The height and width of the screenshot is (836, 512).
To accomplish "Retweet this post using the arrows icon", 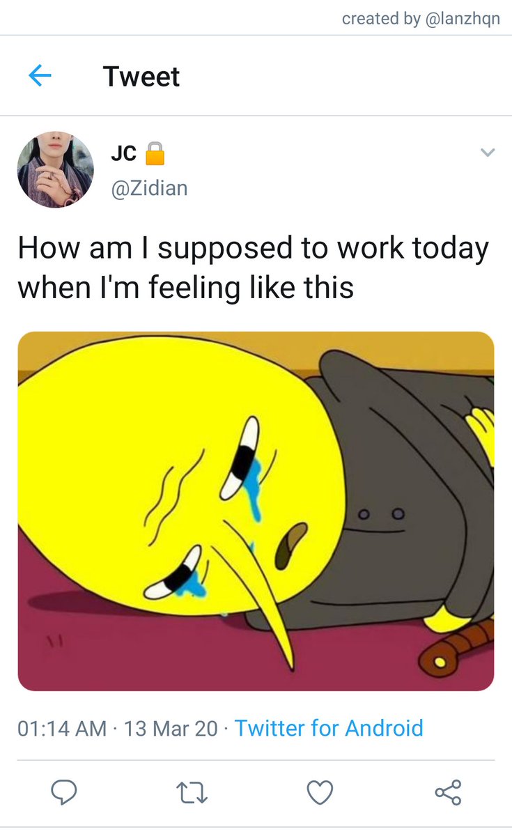I will 192,792.
